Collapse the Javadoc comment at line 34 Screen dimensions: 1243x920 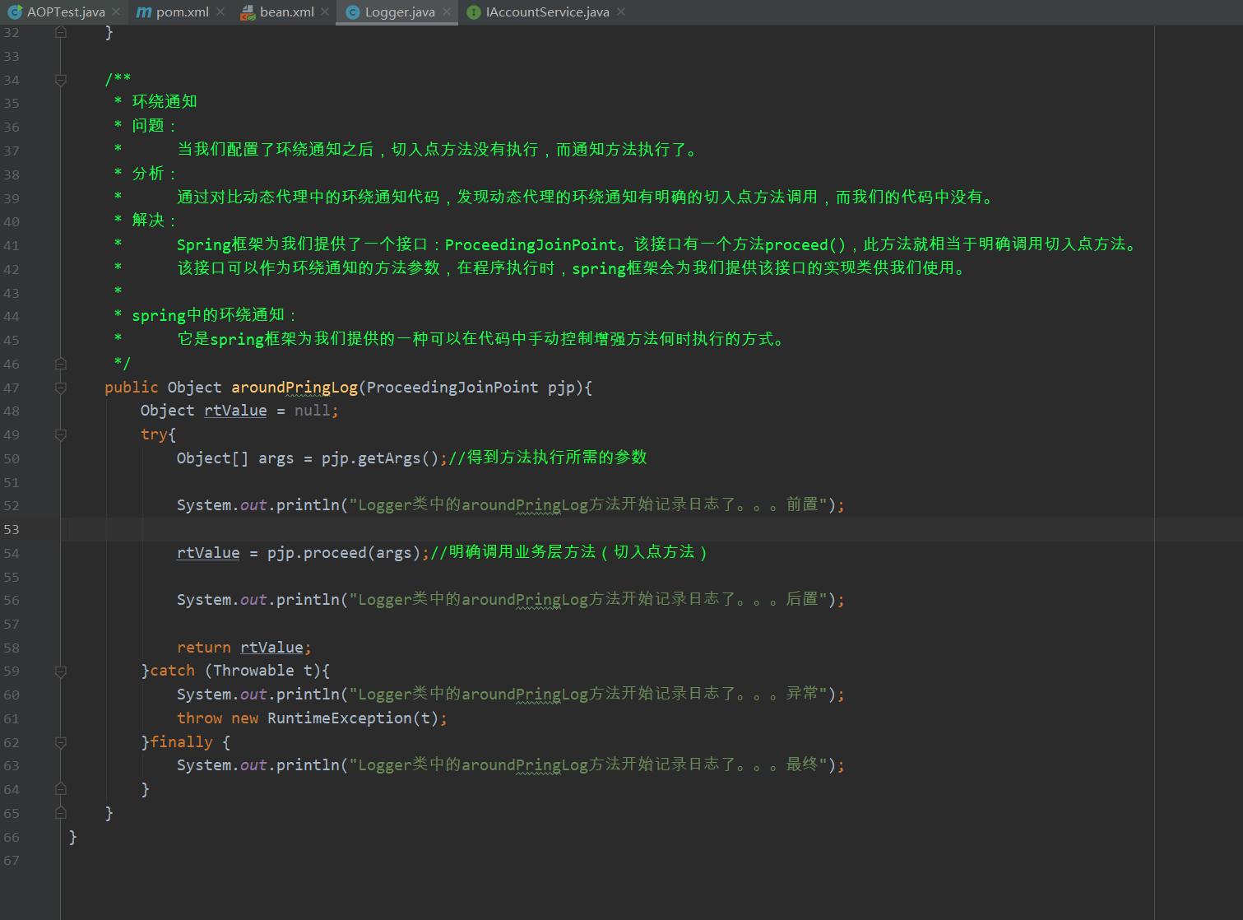pos(61,80)
